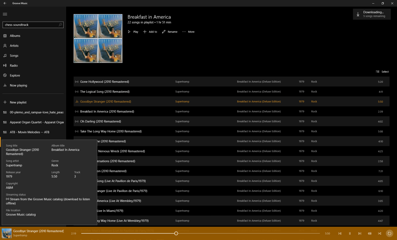
Task: Open Artists in the sidebar
Action: pos(33,46)
